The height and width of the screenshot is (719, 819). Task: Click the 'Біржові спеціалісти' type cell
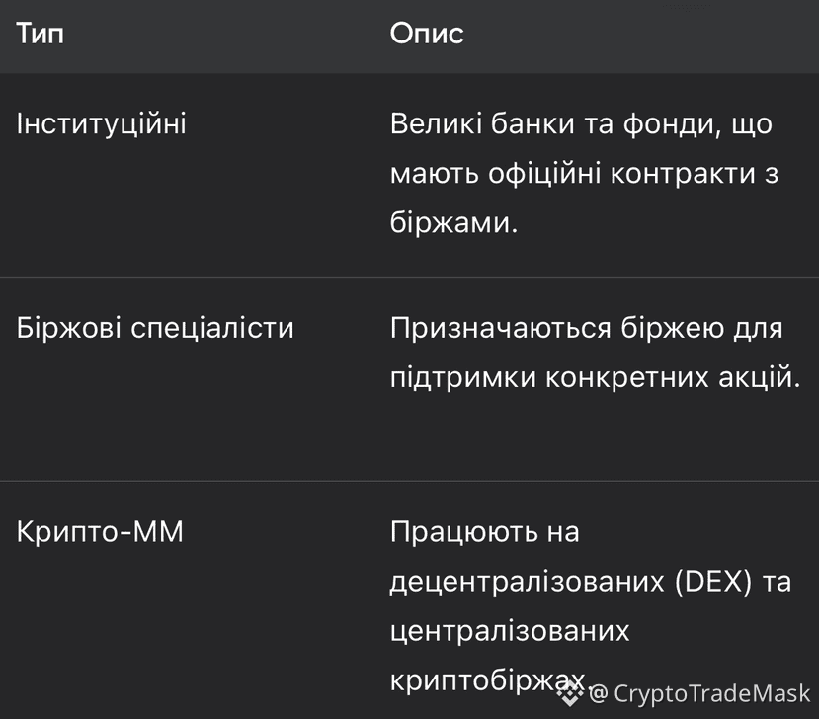point(155,329)
